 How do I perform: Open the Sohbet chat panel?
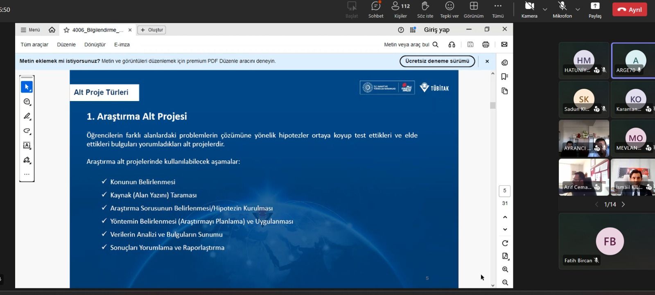(376, 10)
